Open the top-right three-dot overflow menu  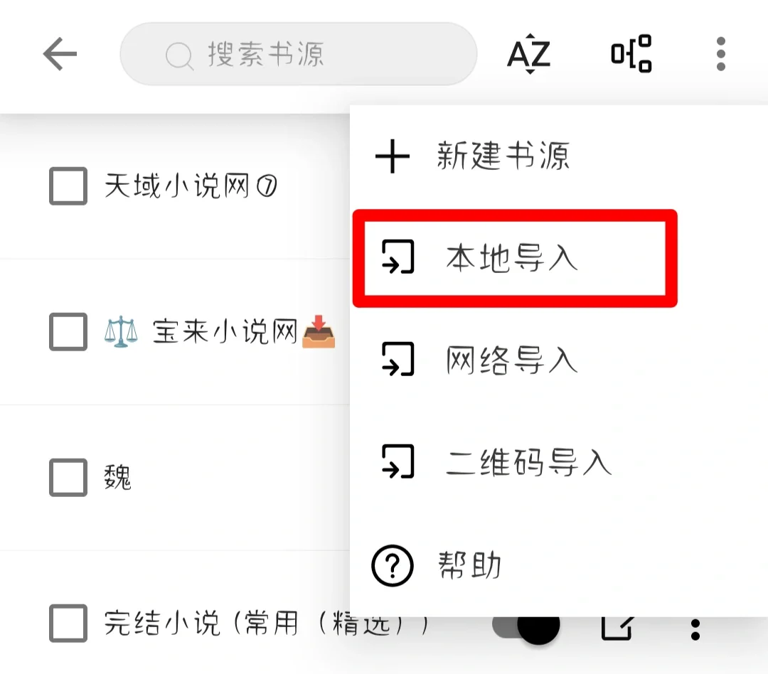pyautogui.click(x=720, y=54)
